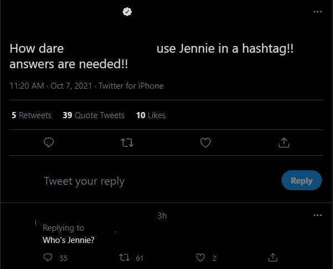333x269 pixels.
Task: Share the main tweet
Action: (283, 143)
